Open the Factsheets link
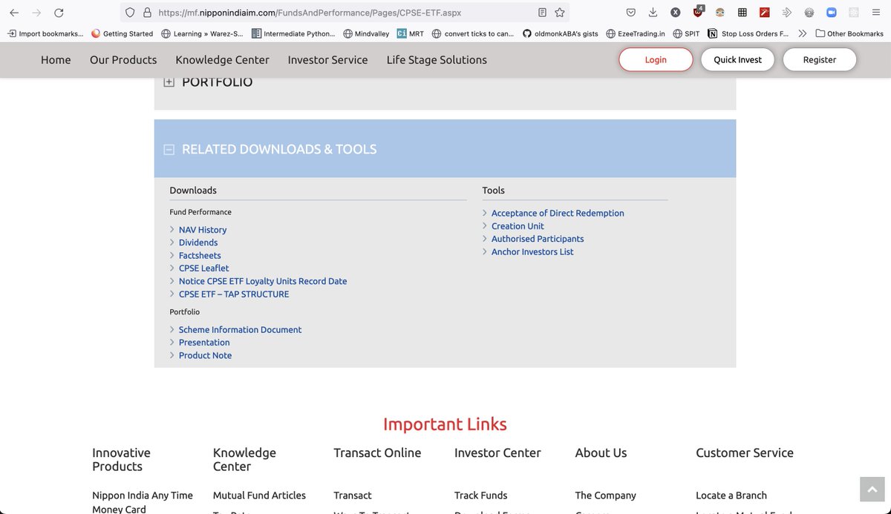Viewport: 891px width, 514px height. point(200,255)
